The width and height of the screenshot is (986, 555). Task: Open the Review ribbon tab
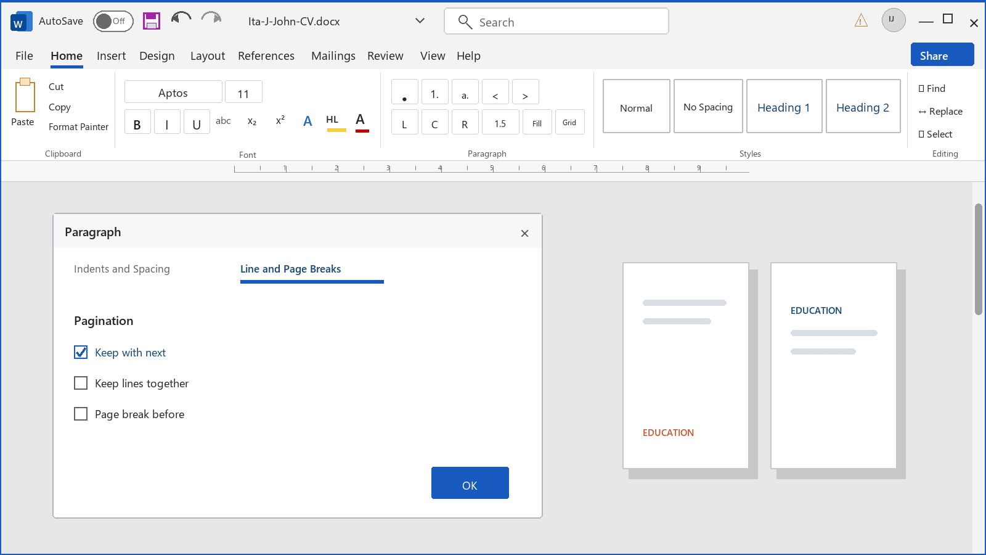[385, 55]
